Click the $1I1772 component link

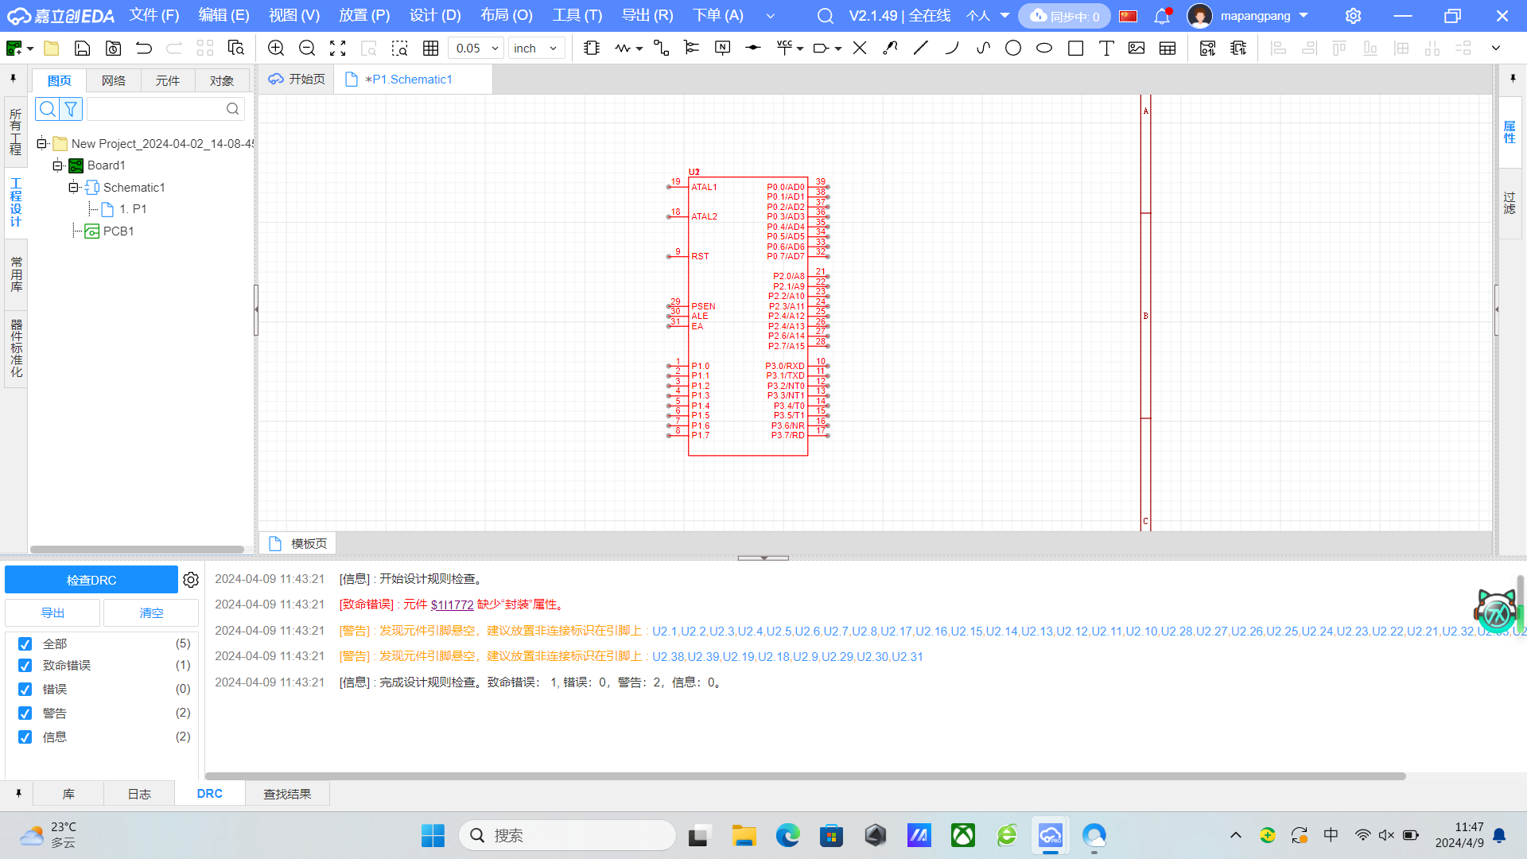click(x=452, y=605)
